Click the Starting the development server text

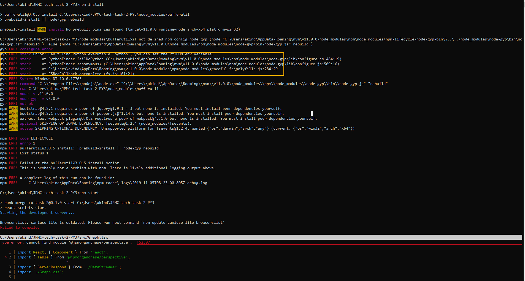[x=38, y=212]
